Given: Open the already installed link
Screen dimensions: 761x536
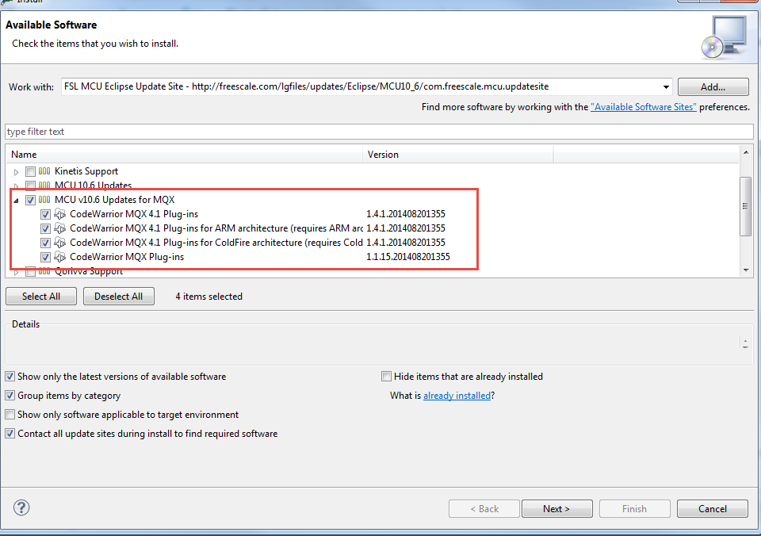Looking at the screenshot, I should click(457, 396).
